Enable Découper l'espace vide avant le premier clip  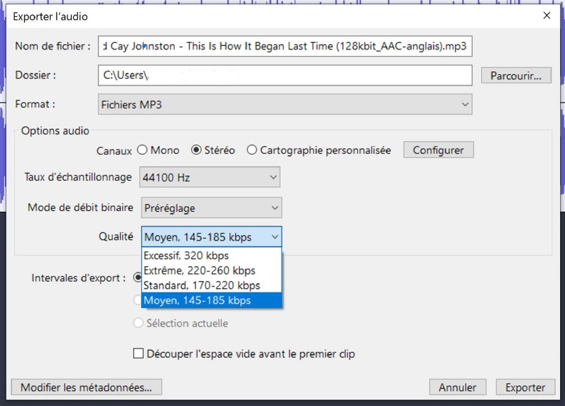coord(138,353)
